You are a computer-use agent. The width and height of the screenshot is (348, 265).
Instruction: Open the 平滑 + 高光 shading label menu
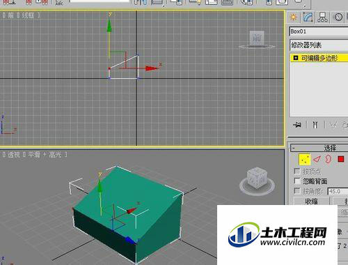tap(45, 155)
